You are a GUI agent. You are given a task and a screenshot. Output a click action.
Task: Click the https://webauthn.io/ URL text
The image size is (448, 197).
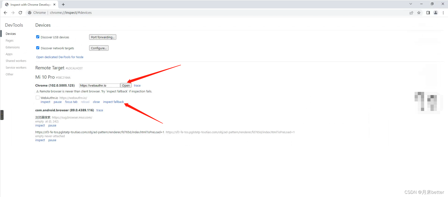[x=73, y=98]
